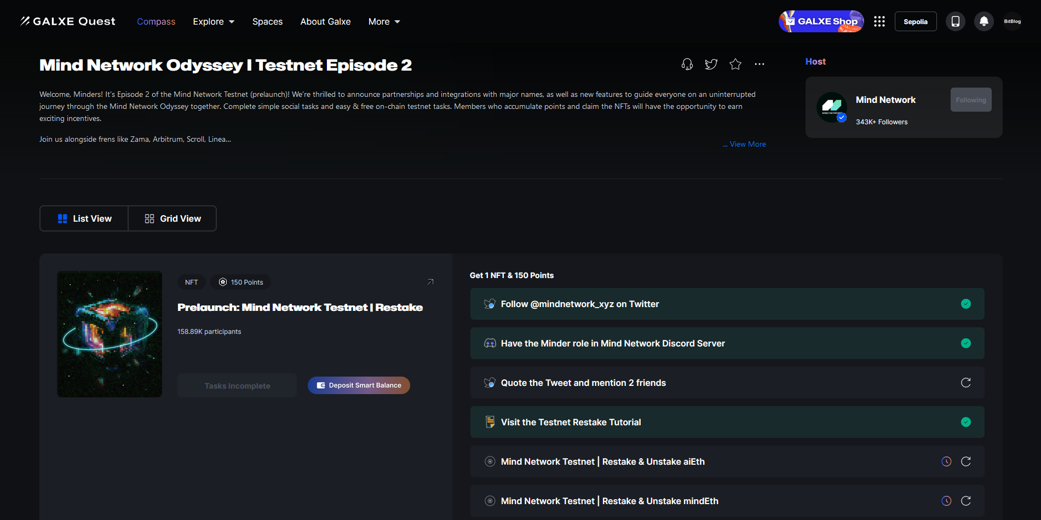Toggle the Following button for Mind Network

pyautogui.click(x=970, y=100)
